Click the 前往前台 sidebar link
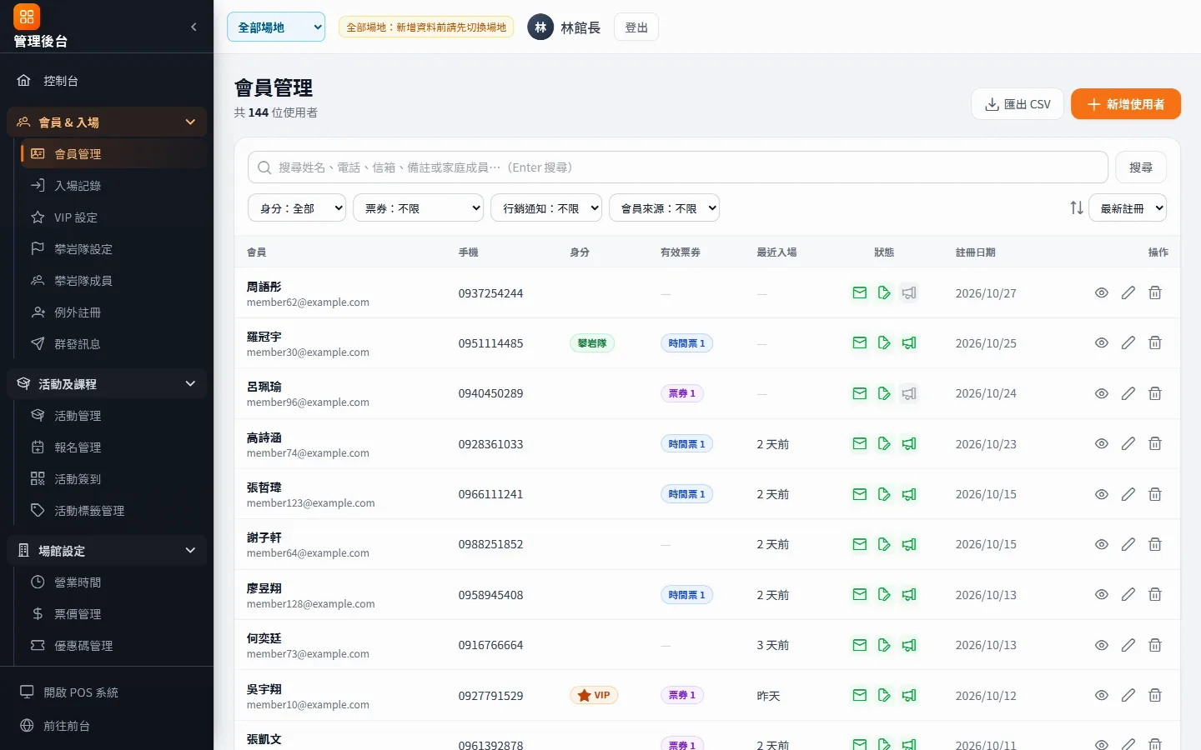This screenshot has height=750, width=1201. point(107,726)
